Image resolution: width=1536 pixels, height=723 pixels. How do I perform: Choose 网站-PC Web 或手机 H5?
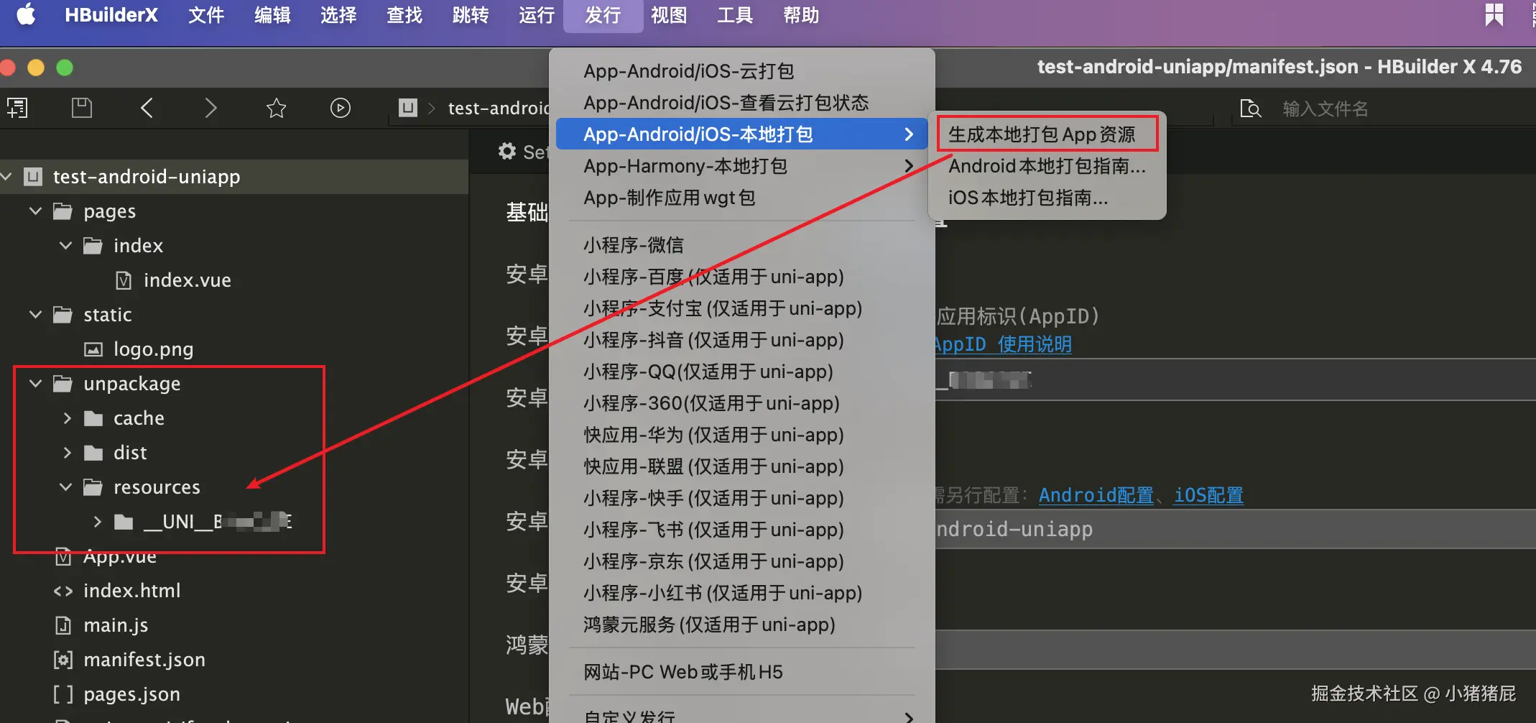(742, 672)
